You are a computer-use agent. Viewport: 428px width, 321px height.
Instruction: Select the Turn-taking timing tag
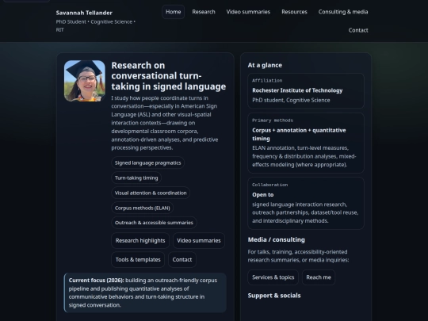pos(136,178)
